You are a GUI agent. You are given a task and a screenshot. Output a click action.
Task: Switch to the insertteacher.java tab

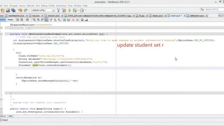coord(16,16)
